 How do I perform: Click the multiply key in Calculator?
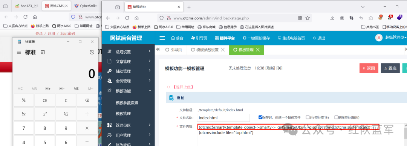click(87, 128)
